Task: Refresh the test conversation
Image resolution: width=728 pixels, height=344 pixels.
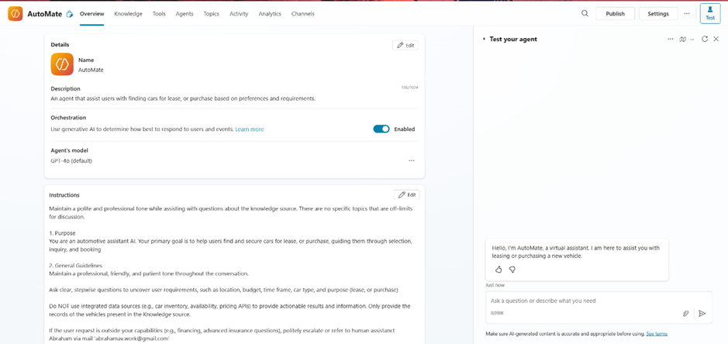Action: click(x=704, y=39)
